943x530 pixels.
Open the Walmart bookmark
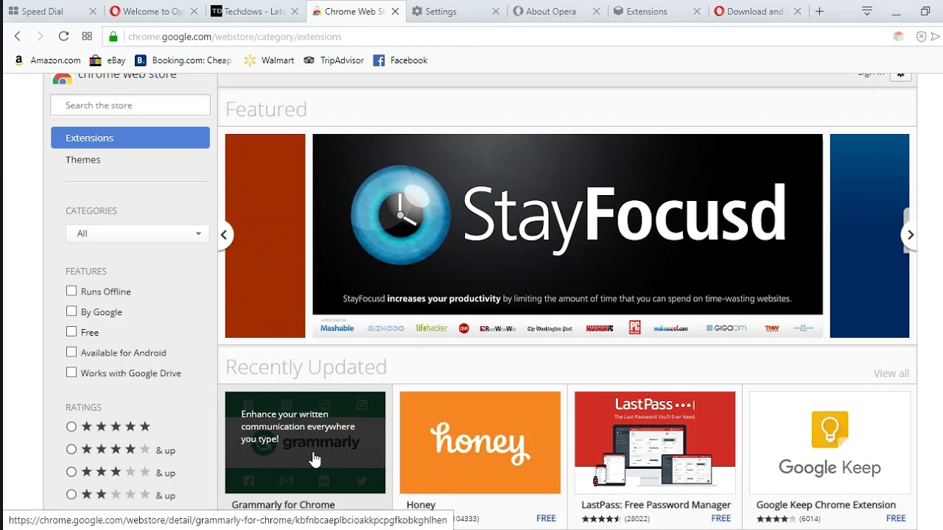(269, 60)
